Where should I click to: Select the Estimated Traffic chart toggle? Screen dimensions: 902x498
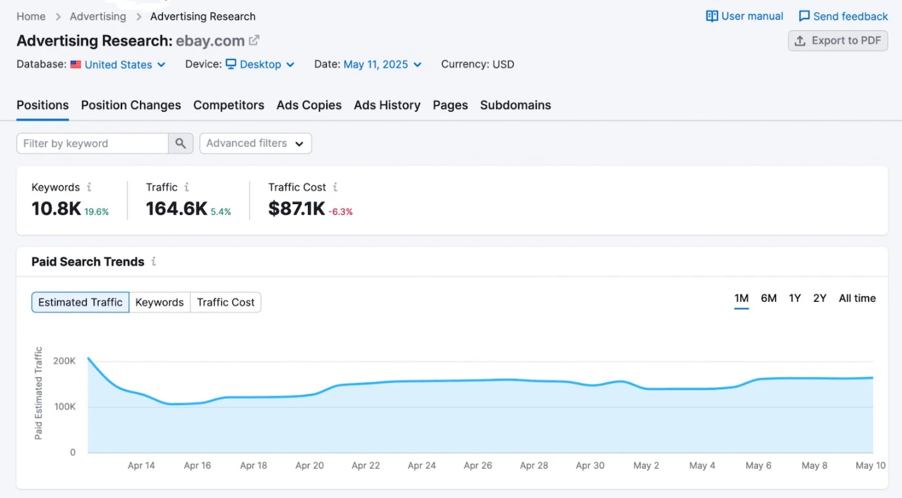click(80, 302)
